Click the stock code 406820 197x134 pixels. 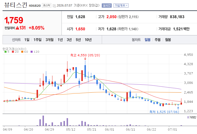(x=35, y=6)
